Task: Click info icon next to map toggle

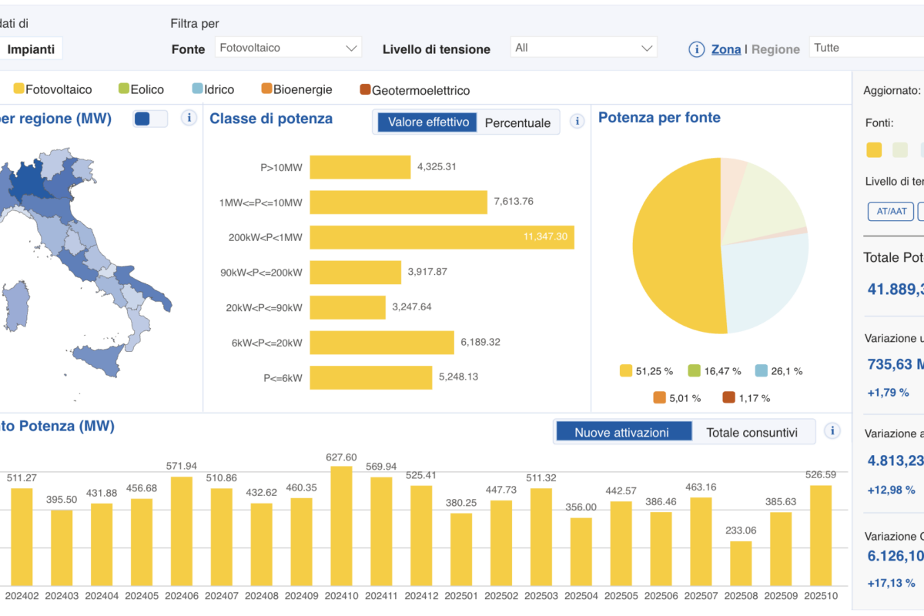Action: [x=189, y=119]
